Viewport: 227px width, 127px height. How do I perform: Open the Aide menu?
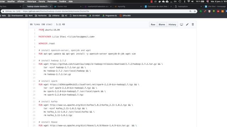coord(71,1)
